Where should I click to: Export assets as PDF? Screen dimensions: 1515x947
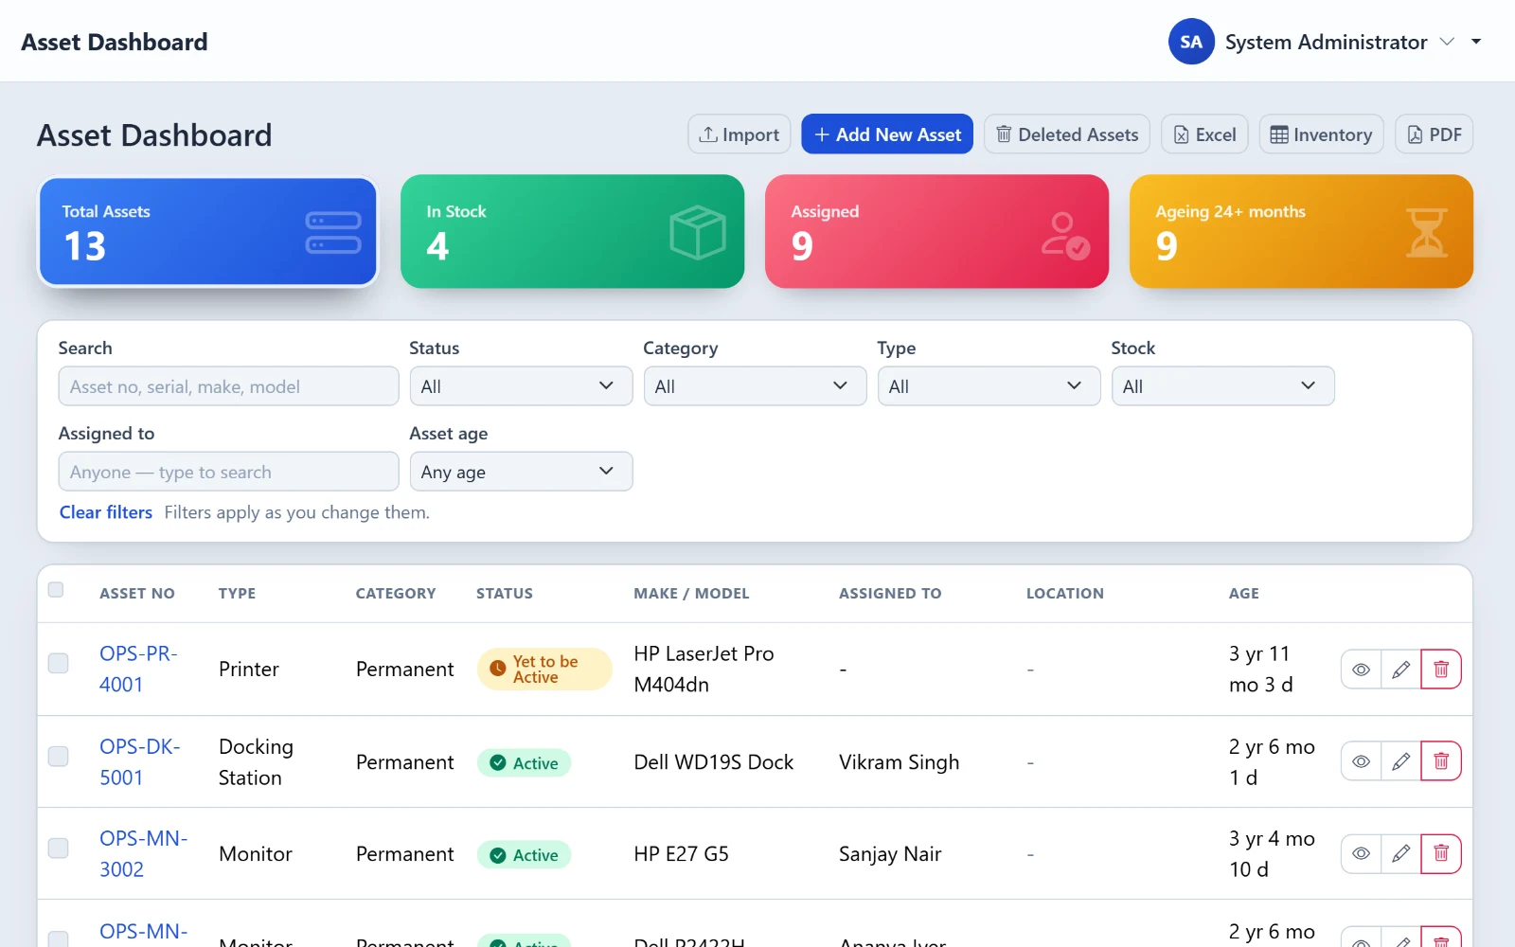pos(1435,134)
